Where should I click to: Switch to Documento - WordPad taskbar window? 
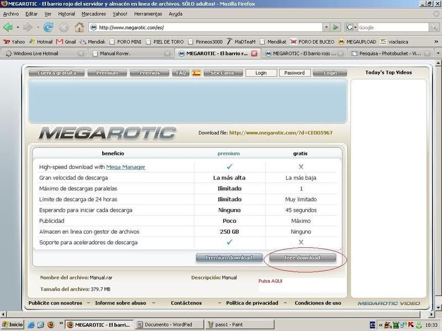tap(169, 324)
